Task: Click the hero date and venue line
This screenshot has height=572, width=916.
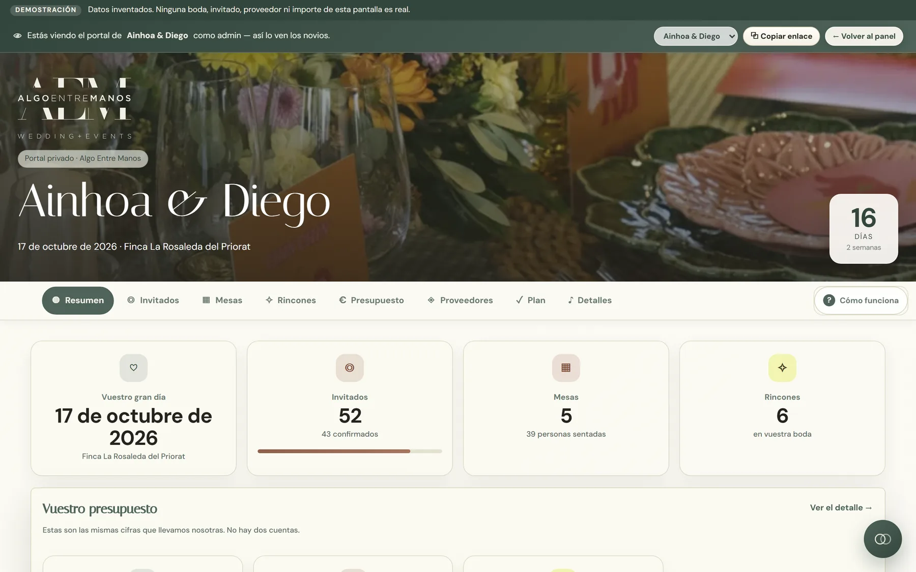Action: point(134,247)
